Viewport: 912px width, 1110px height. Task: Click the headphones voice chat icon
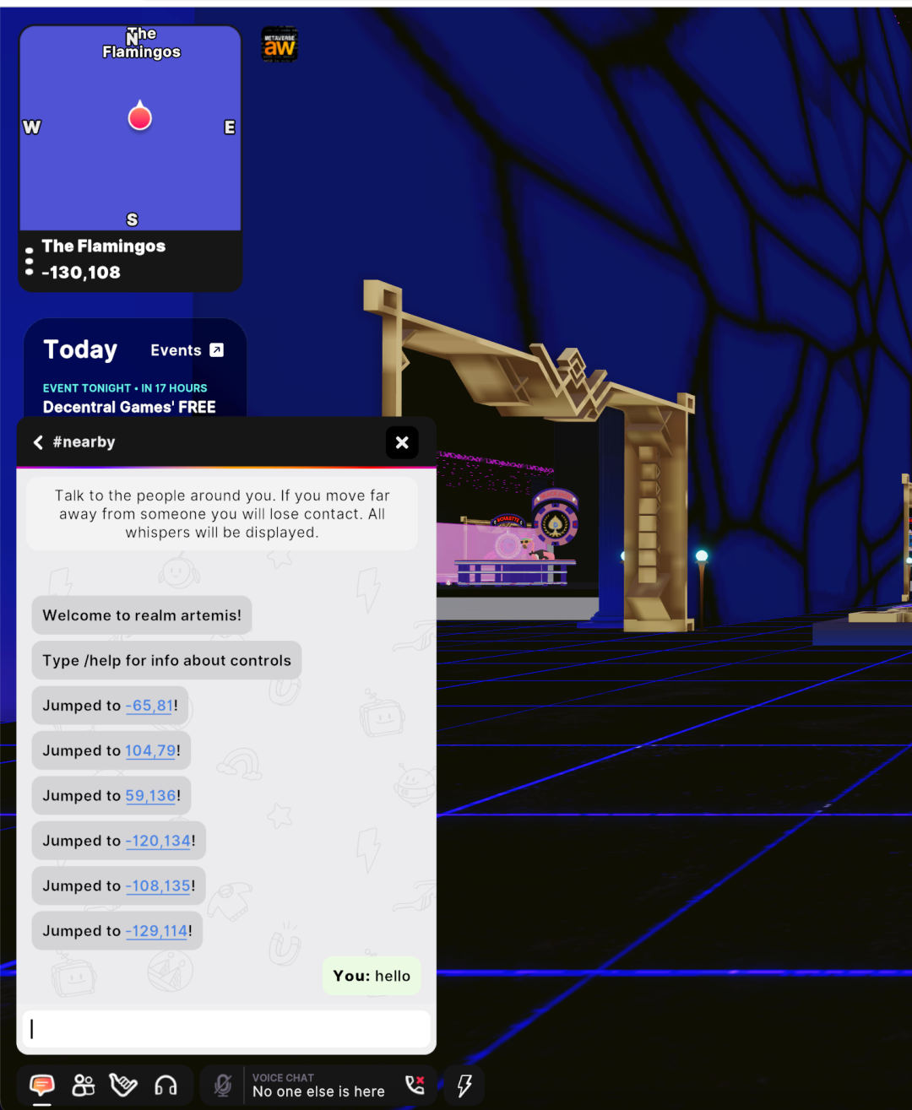pyautogui.click(x=166, y=1085)
